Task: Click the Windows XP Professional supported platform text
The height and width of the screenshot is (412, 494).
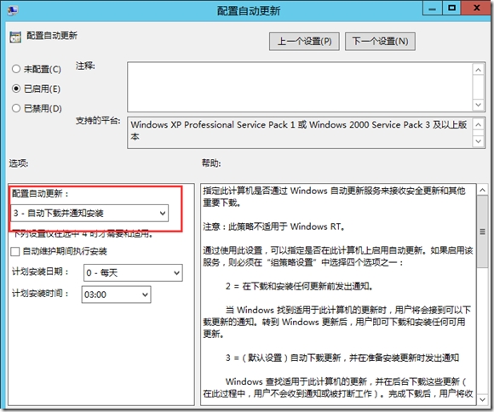Action: pyautogui.click(x=298, y=130)
